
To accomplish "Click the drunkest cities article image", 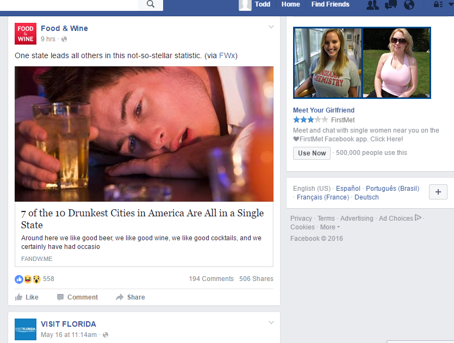I will coord(144,134).
